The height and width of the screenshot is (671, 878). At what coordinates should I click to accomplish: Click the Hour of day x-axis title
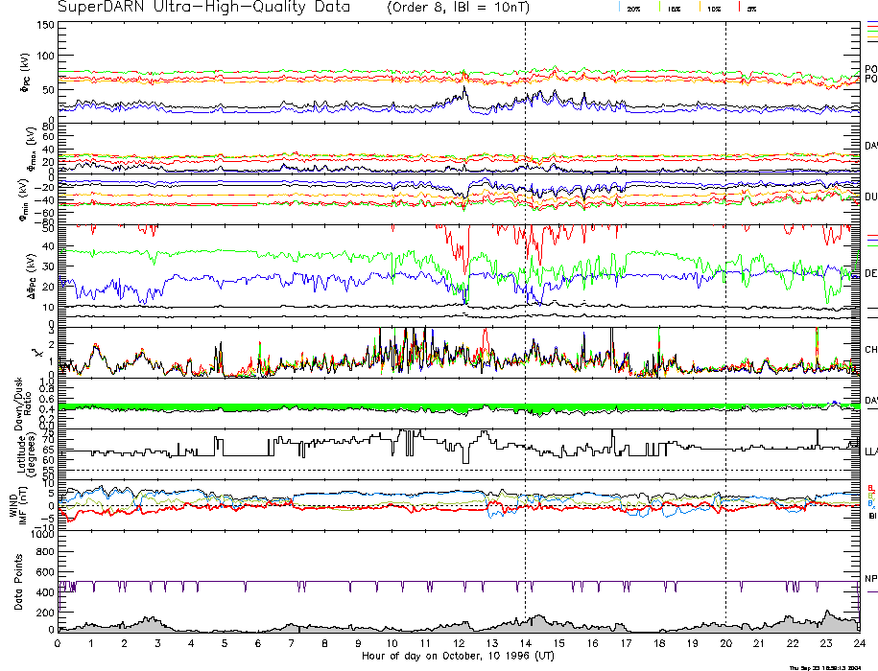tap(457, 657)
